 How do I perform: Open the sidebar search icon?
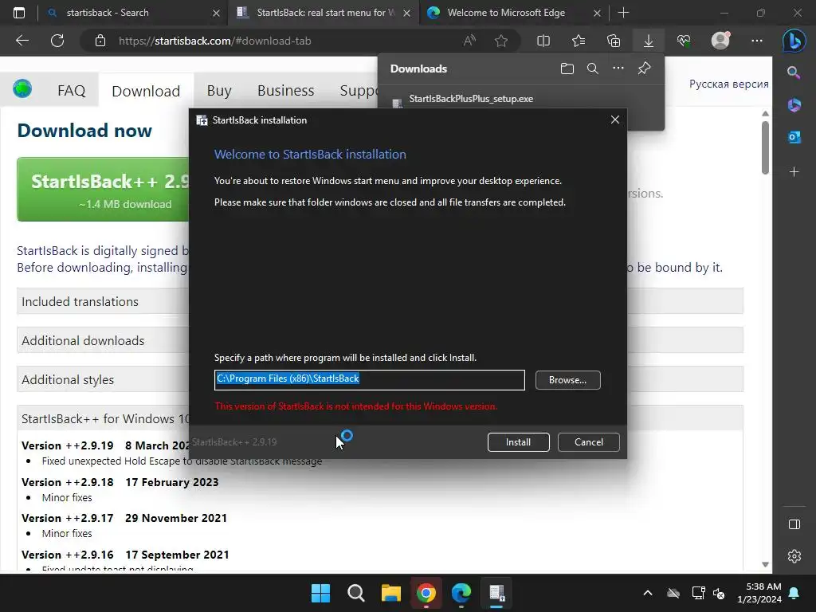pyautogui.click(x=794, y=73)
